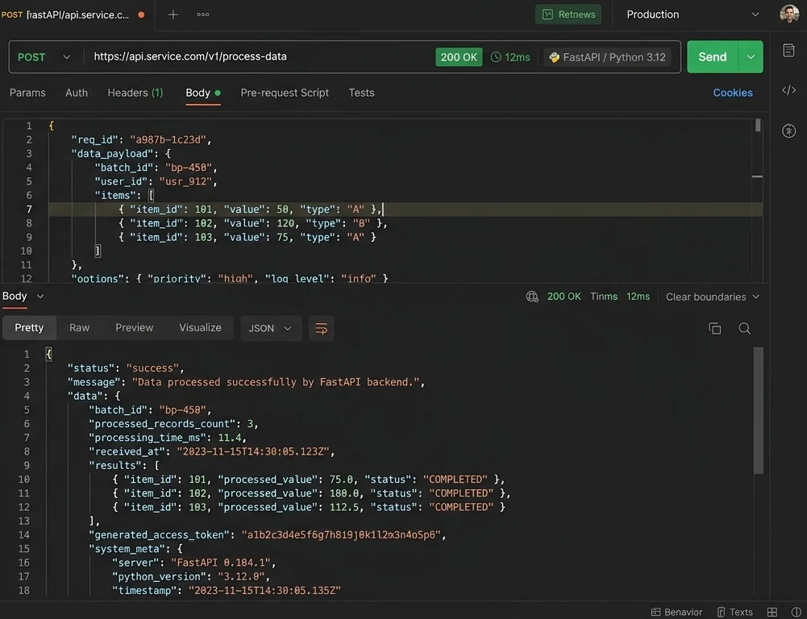This screenshot has height=619, width=807.
Task: Open the tab overflow options icon
Action: coord(203,15)
